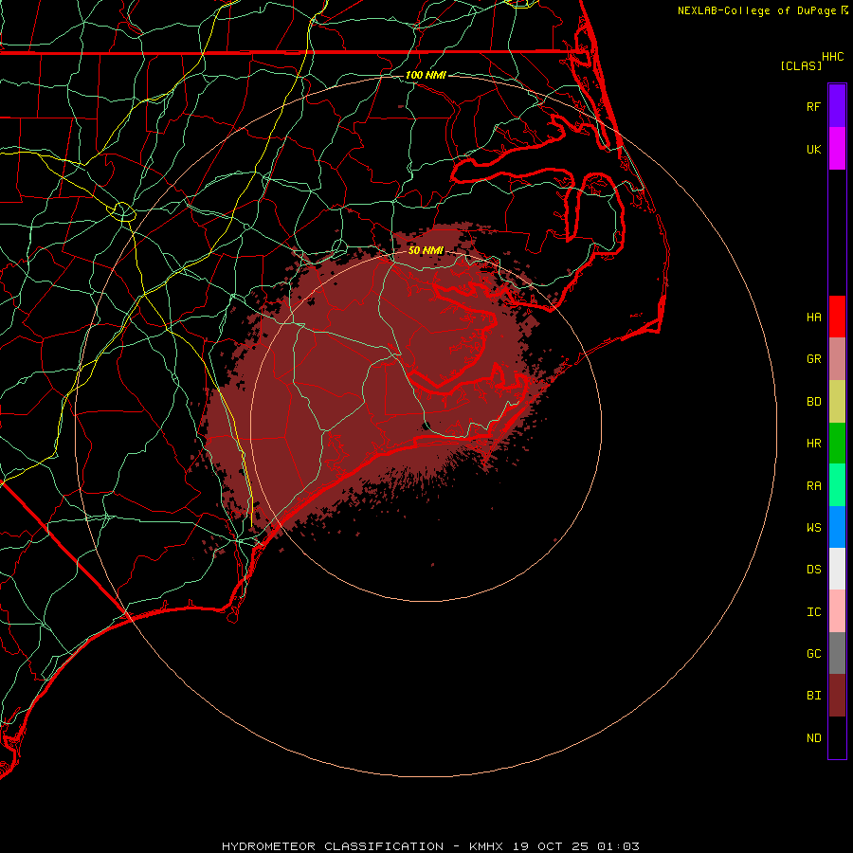Click the "ND" legend label
Screen dimensions: 853x853
[x=814, y=738]
